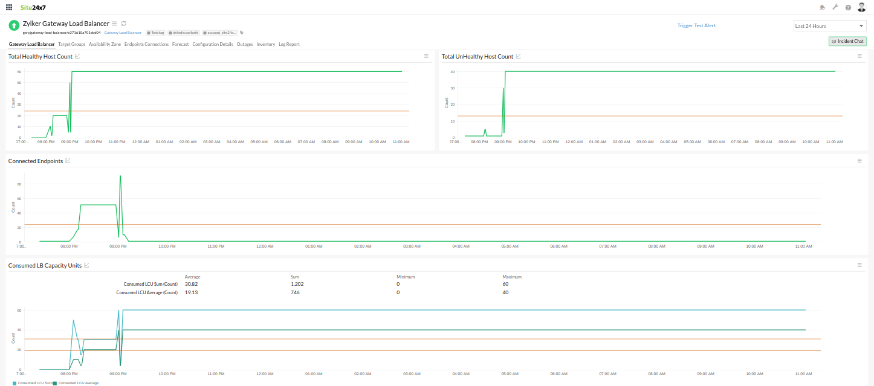Expand Total UnHealthy Host Count options menu
The image size is (874, 386).
(859, 56)
